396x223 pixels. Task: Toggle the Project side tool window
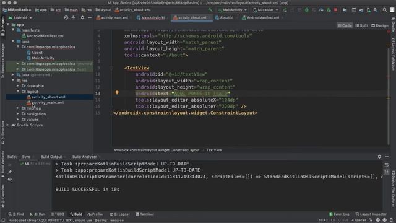(x=2, y=26)
